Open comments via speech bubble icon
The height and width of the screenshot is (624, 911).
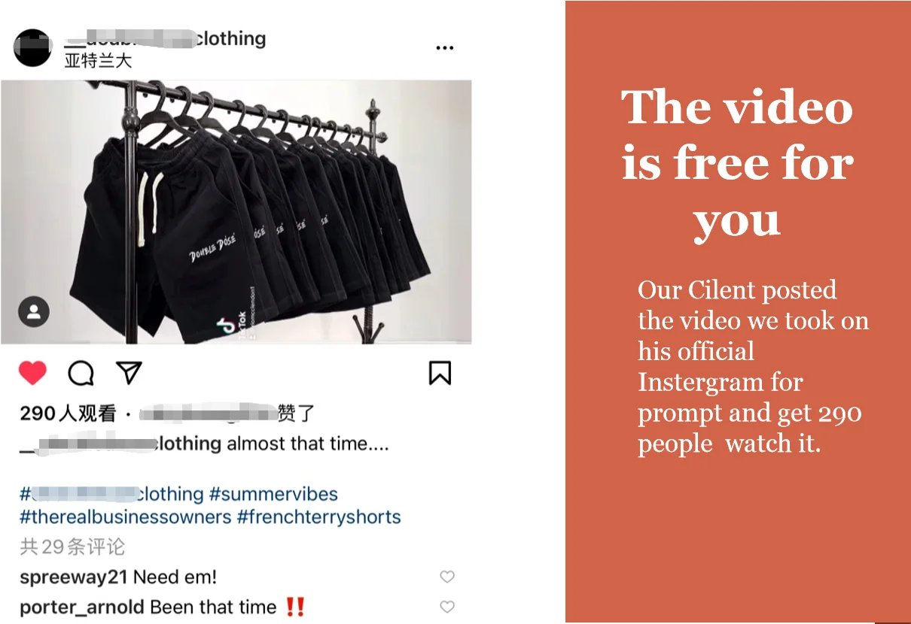tap(81, 373)
